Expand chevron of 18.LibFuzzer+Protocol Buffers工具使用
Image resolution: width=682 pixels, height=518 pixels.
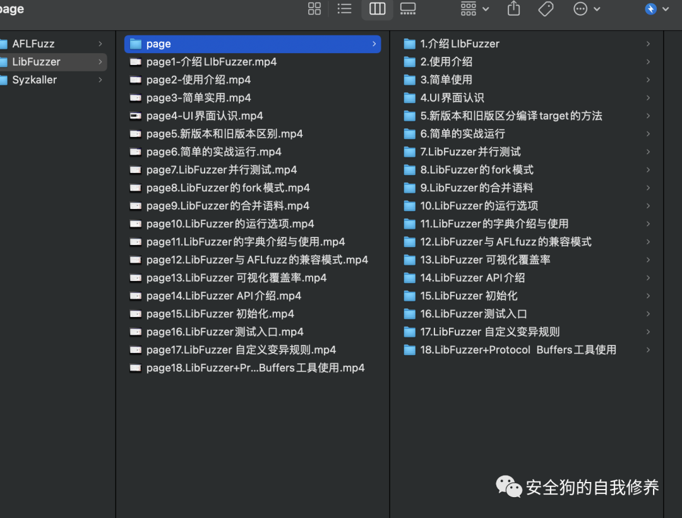point(648,350)
